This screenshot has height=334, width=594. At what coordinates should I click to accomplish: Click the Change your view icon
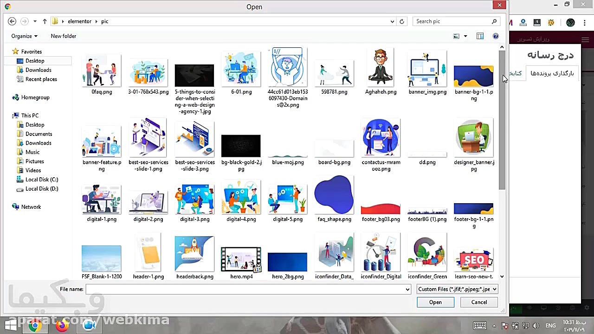pyautogui.click(x=456, y=36)
